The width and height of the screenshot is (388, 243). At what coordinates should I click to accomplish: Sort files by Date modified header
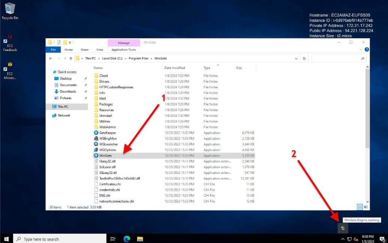[175, 68]
